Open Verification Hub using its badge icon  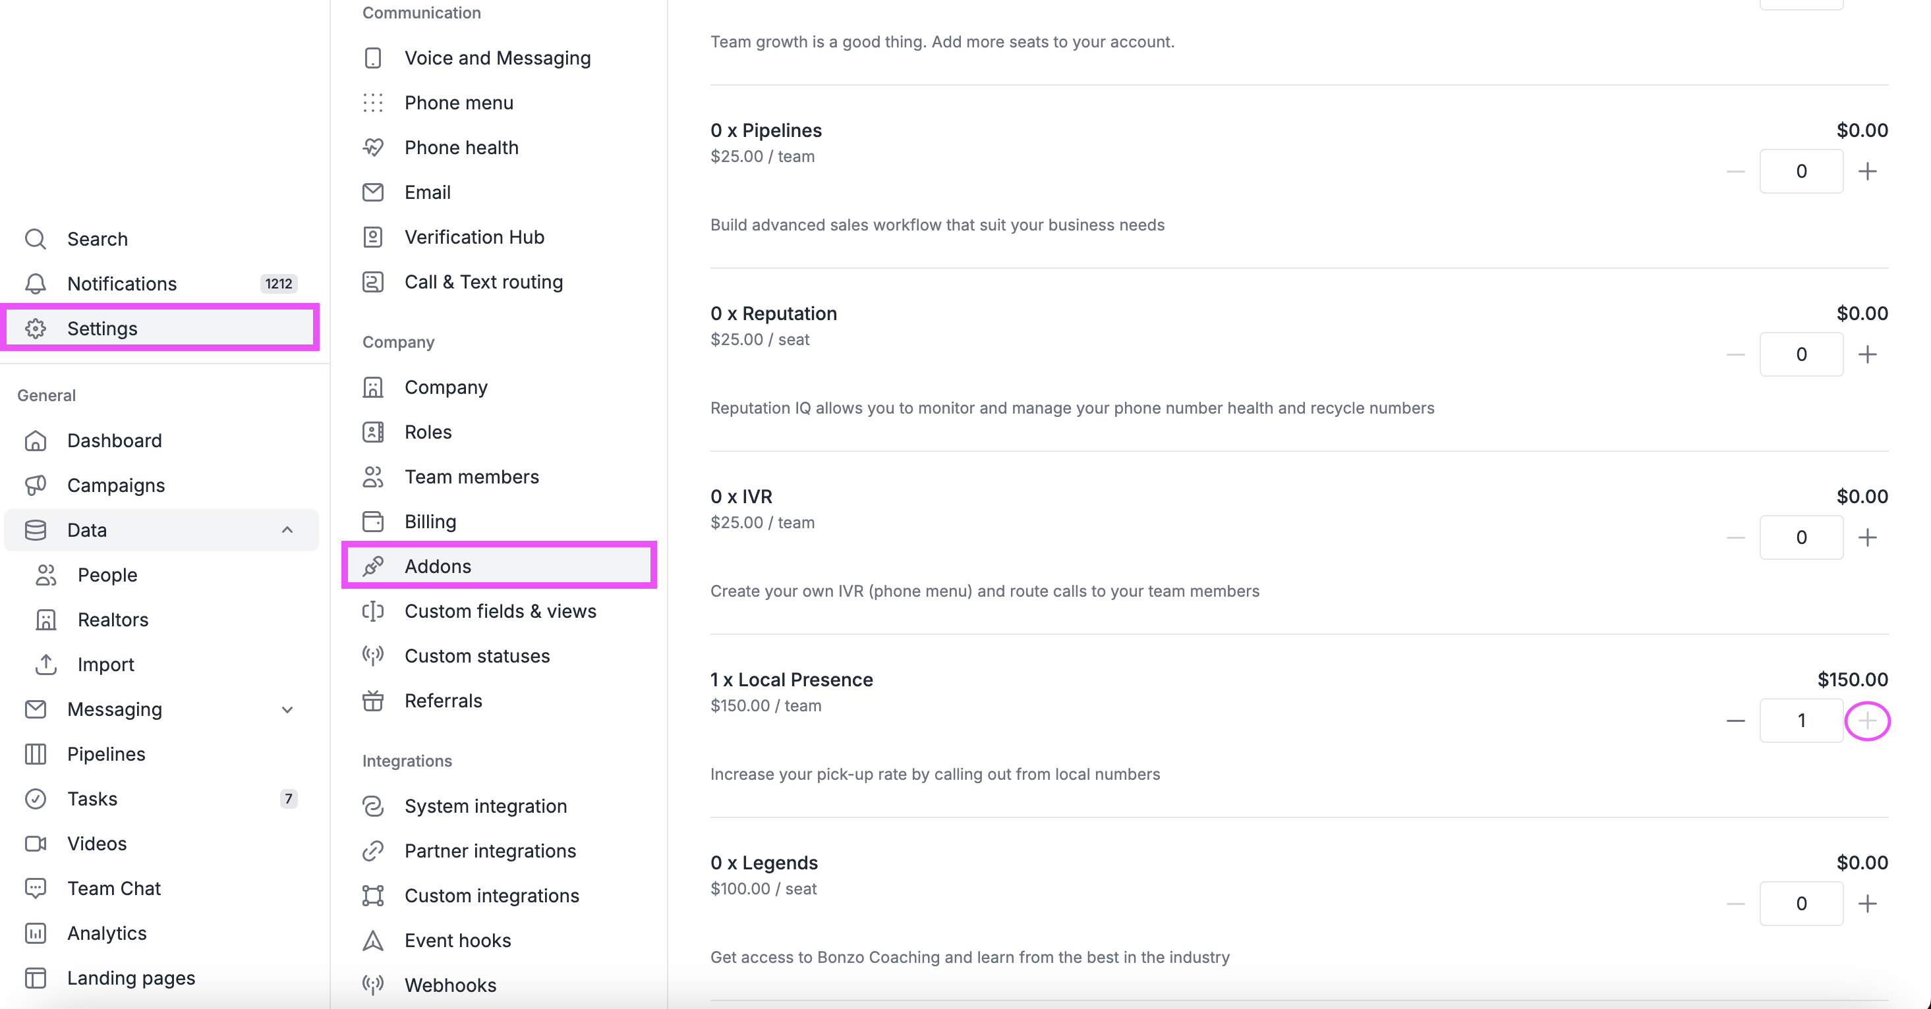pos(372,236)
